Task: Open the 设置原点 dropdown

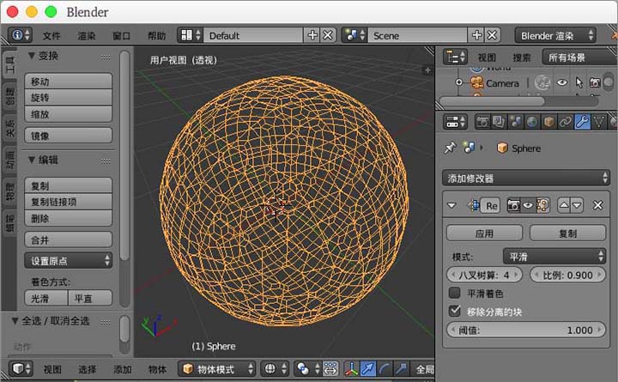Action: [x=68, y=261]
